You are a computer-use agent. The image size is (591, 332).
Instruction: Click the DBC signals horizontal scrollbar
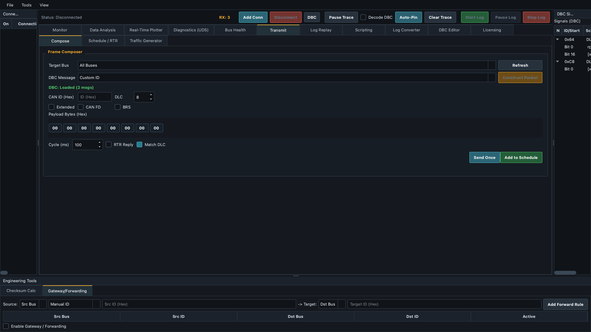click(x=565, y=273)
